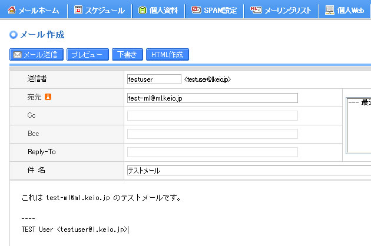Click the sender name field containing testuser
Viewport: 371px width, 246px height.
[154, 79]
